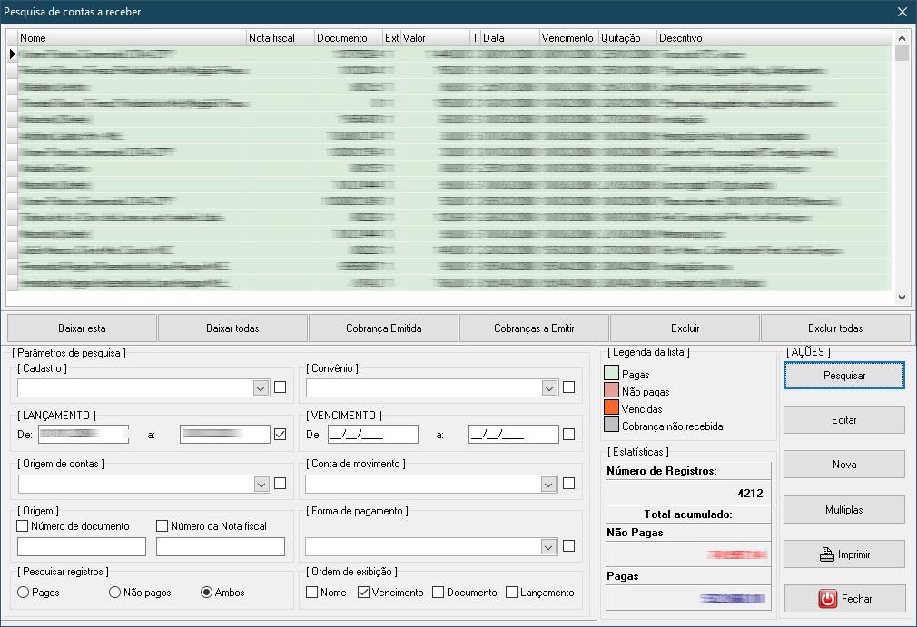This screenshot has height=627, width=917.
Task: Click Cobrança não recebida gray swatch
Action: 611,425
